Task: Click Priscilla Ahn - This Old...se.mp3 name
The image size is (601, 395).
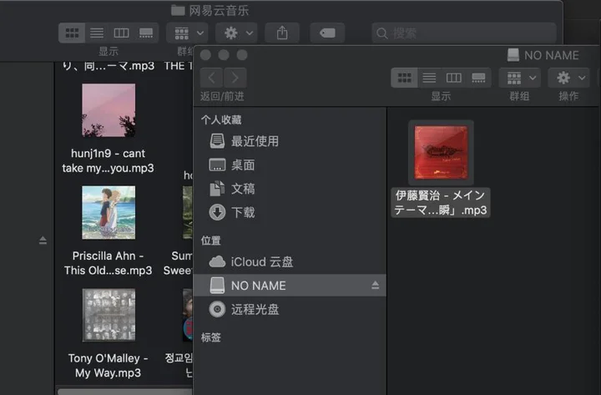Action: click(x=108, y=263)
